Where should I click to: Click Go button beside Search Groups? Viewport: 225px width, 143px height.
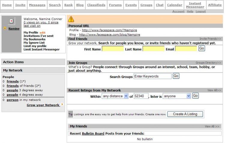(176, 76)
